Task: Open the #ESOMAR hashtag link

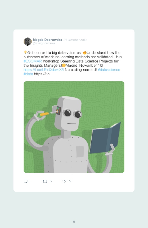Action: (x=33, y=61)
